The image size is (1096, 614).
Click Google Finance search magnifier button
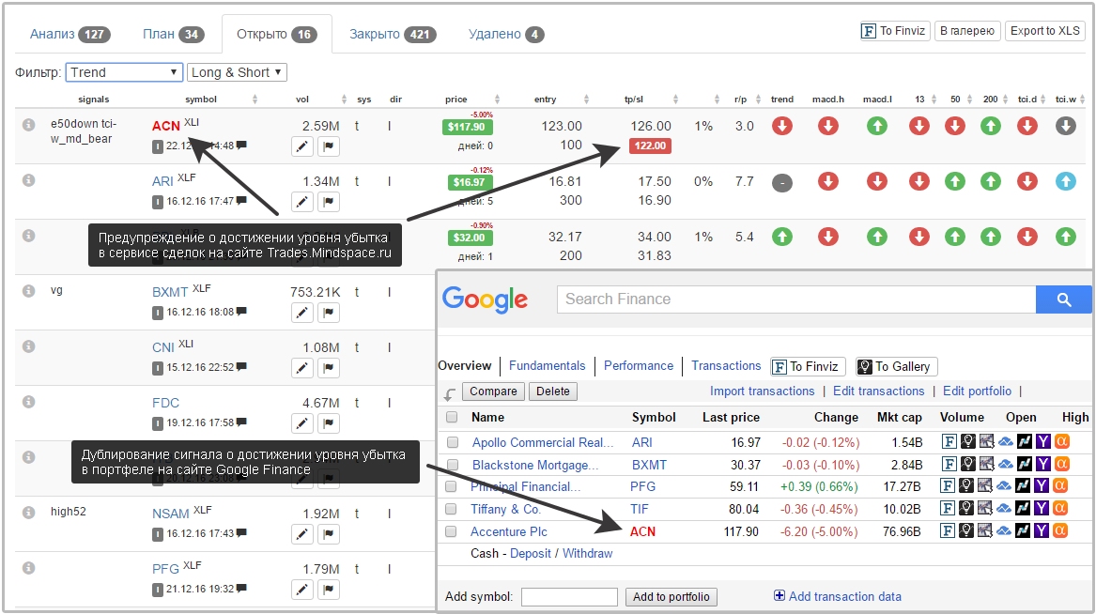point(1064,299)
